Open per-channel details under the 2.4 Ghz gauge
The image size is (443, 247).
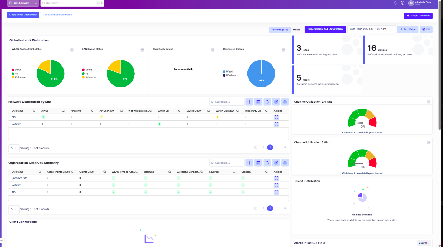pos(362,132)
